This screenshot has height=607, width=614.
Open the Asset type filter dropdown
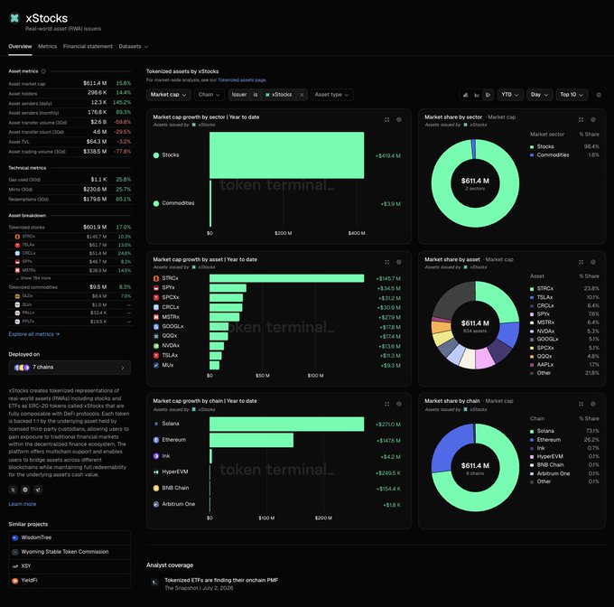(x=331, y=95)
